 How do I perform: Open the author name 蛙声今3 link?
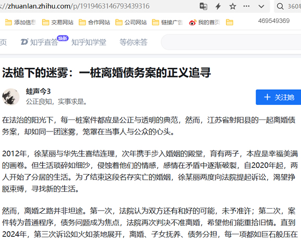click(x=38, y=91)
